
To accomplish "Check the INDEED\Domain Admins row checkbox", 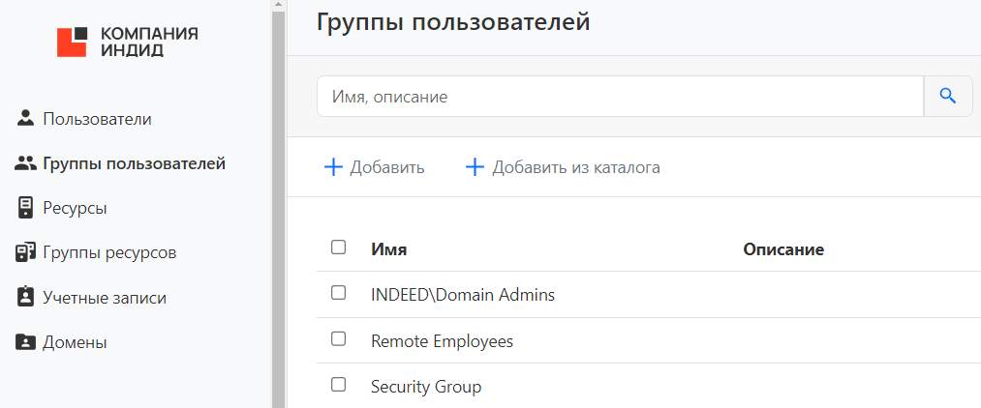I will pos(338,293).
